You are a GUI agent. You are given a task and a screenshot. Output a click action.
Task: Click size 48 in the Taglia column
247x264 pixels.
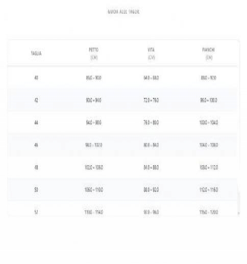(36, 167)
